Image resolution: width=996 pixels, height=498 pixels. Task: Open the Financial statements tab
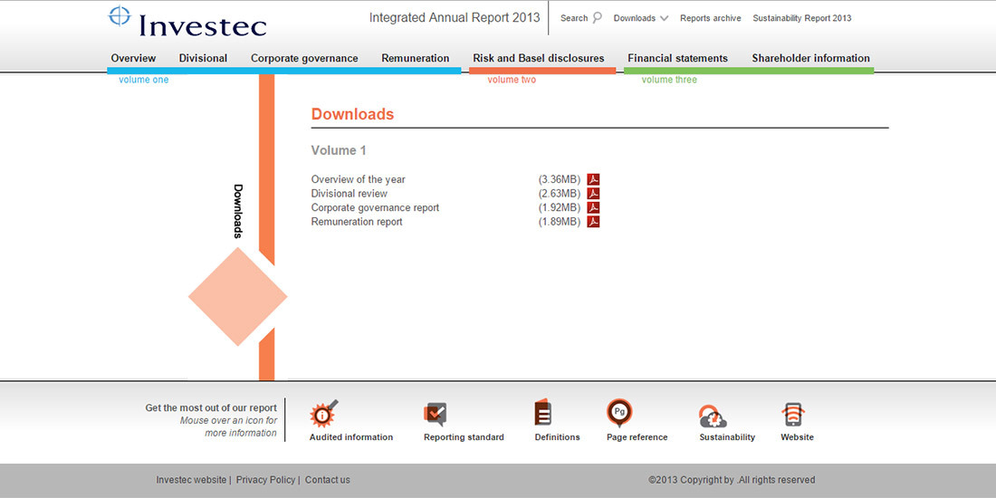point(678,59)
